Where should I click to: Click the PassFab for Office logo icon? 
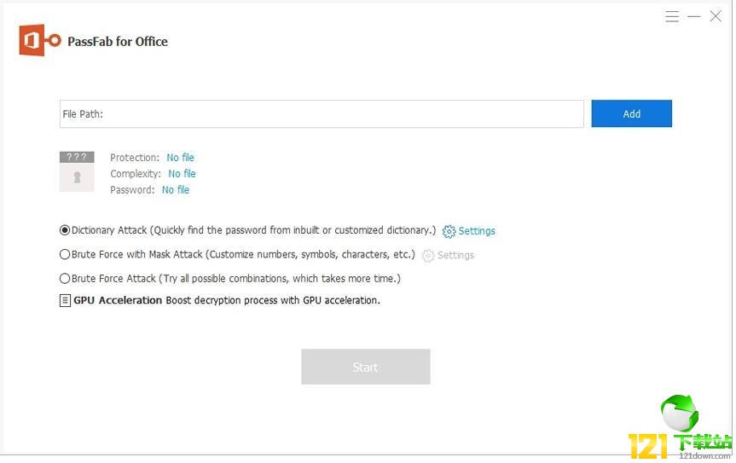click(39, 41)
